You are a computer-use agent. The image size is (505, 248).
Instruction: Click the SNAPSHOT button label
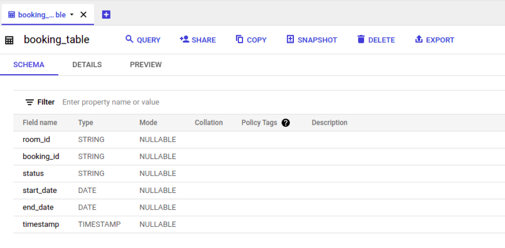317,40
